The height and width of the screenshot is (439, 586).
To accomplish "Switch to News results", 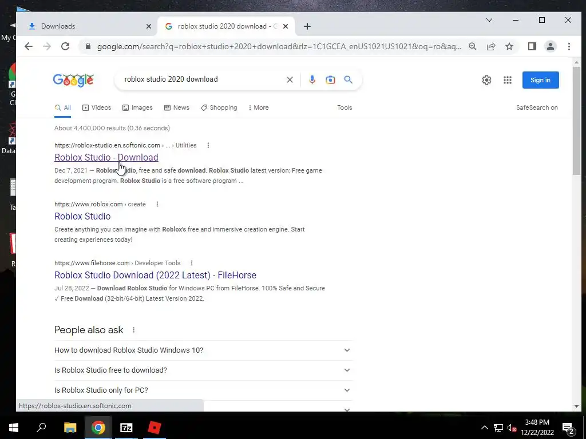I will pyautogui.click(x=176, y=107).
